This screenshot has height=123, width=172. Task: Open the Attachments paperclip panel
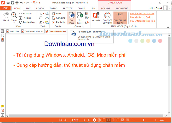pyautogui.click(x=2, y=110)
